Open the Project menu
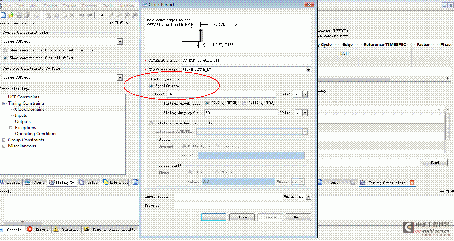The width and height of the screenshot is (454, 241). 51,6
